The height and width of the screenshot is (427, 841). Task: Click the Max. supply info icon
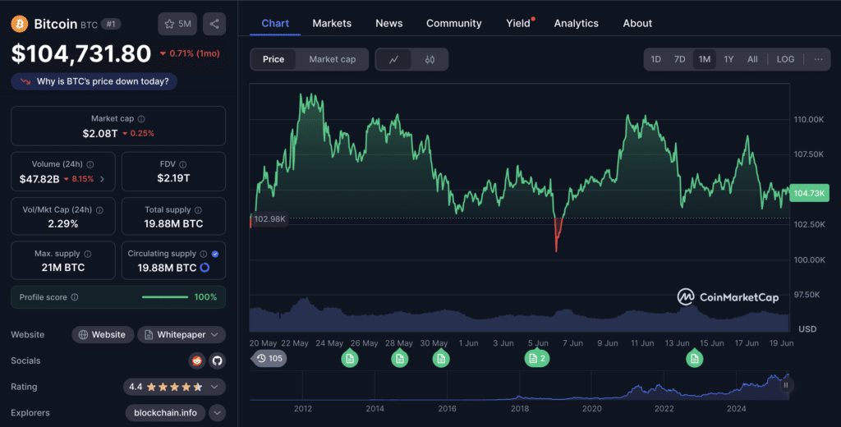point(87,254)
